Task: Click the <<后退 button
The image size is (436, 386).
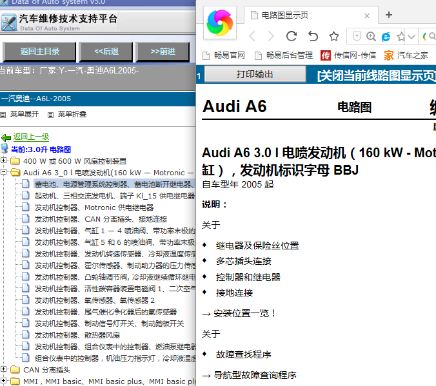Action: click(106, 52)
